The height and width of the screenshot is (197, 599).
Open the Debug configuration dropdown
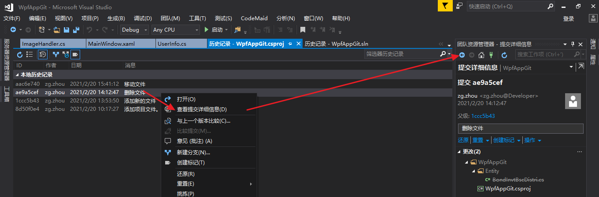[x=145, y=29]
